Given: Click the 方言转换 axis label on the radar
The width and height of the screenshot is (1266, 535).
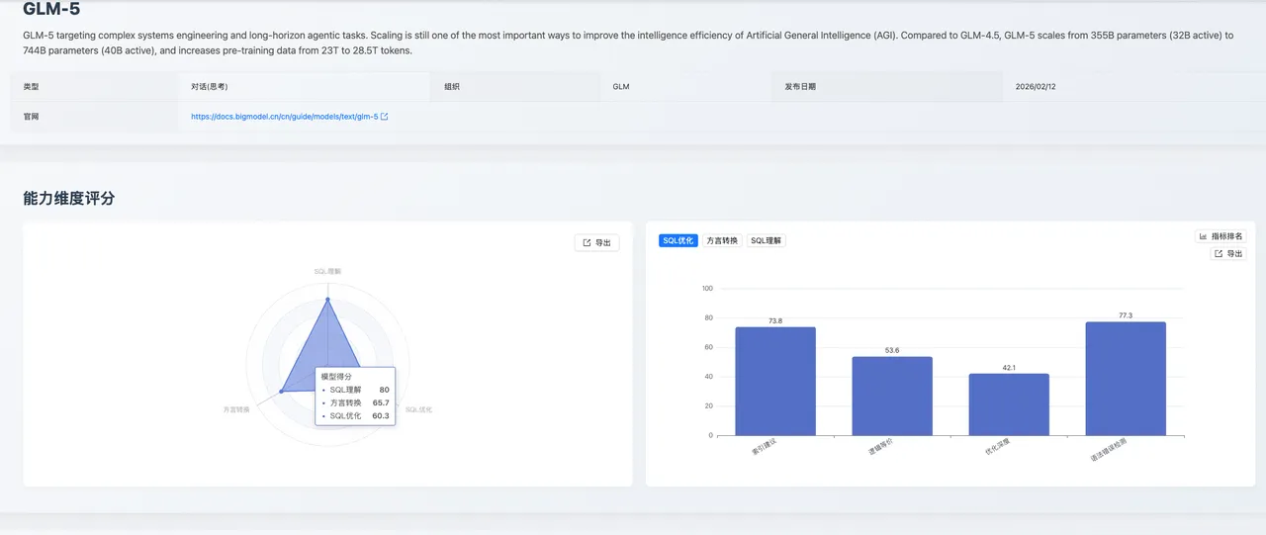Looking at the screenshot, I should [x=236, y=409].
